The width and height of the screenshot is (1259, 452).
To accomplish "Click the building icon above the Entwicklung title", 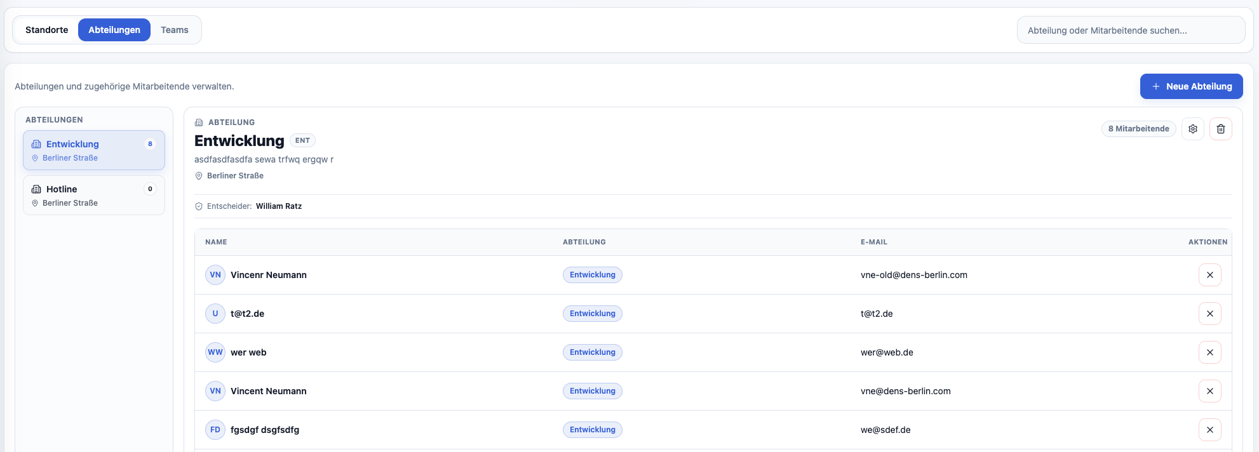I will point(199,123).
